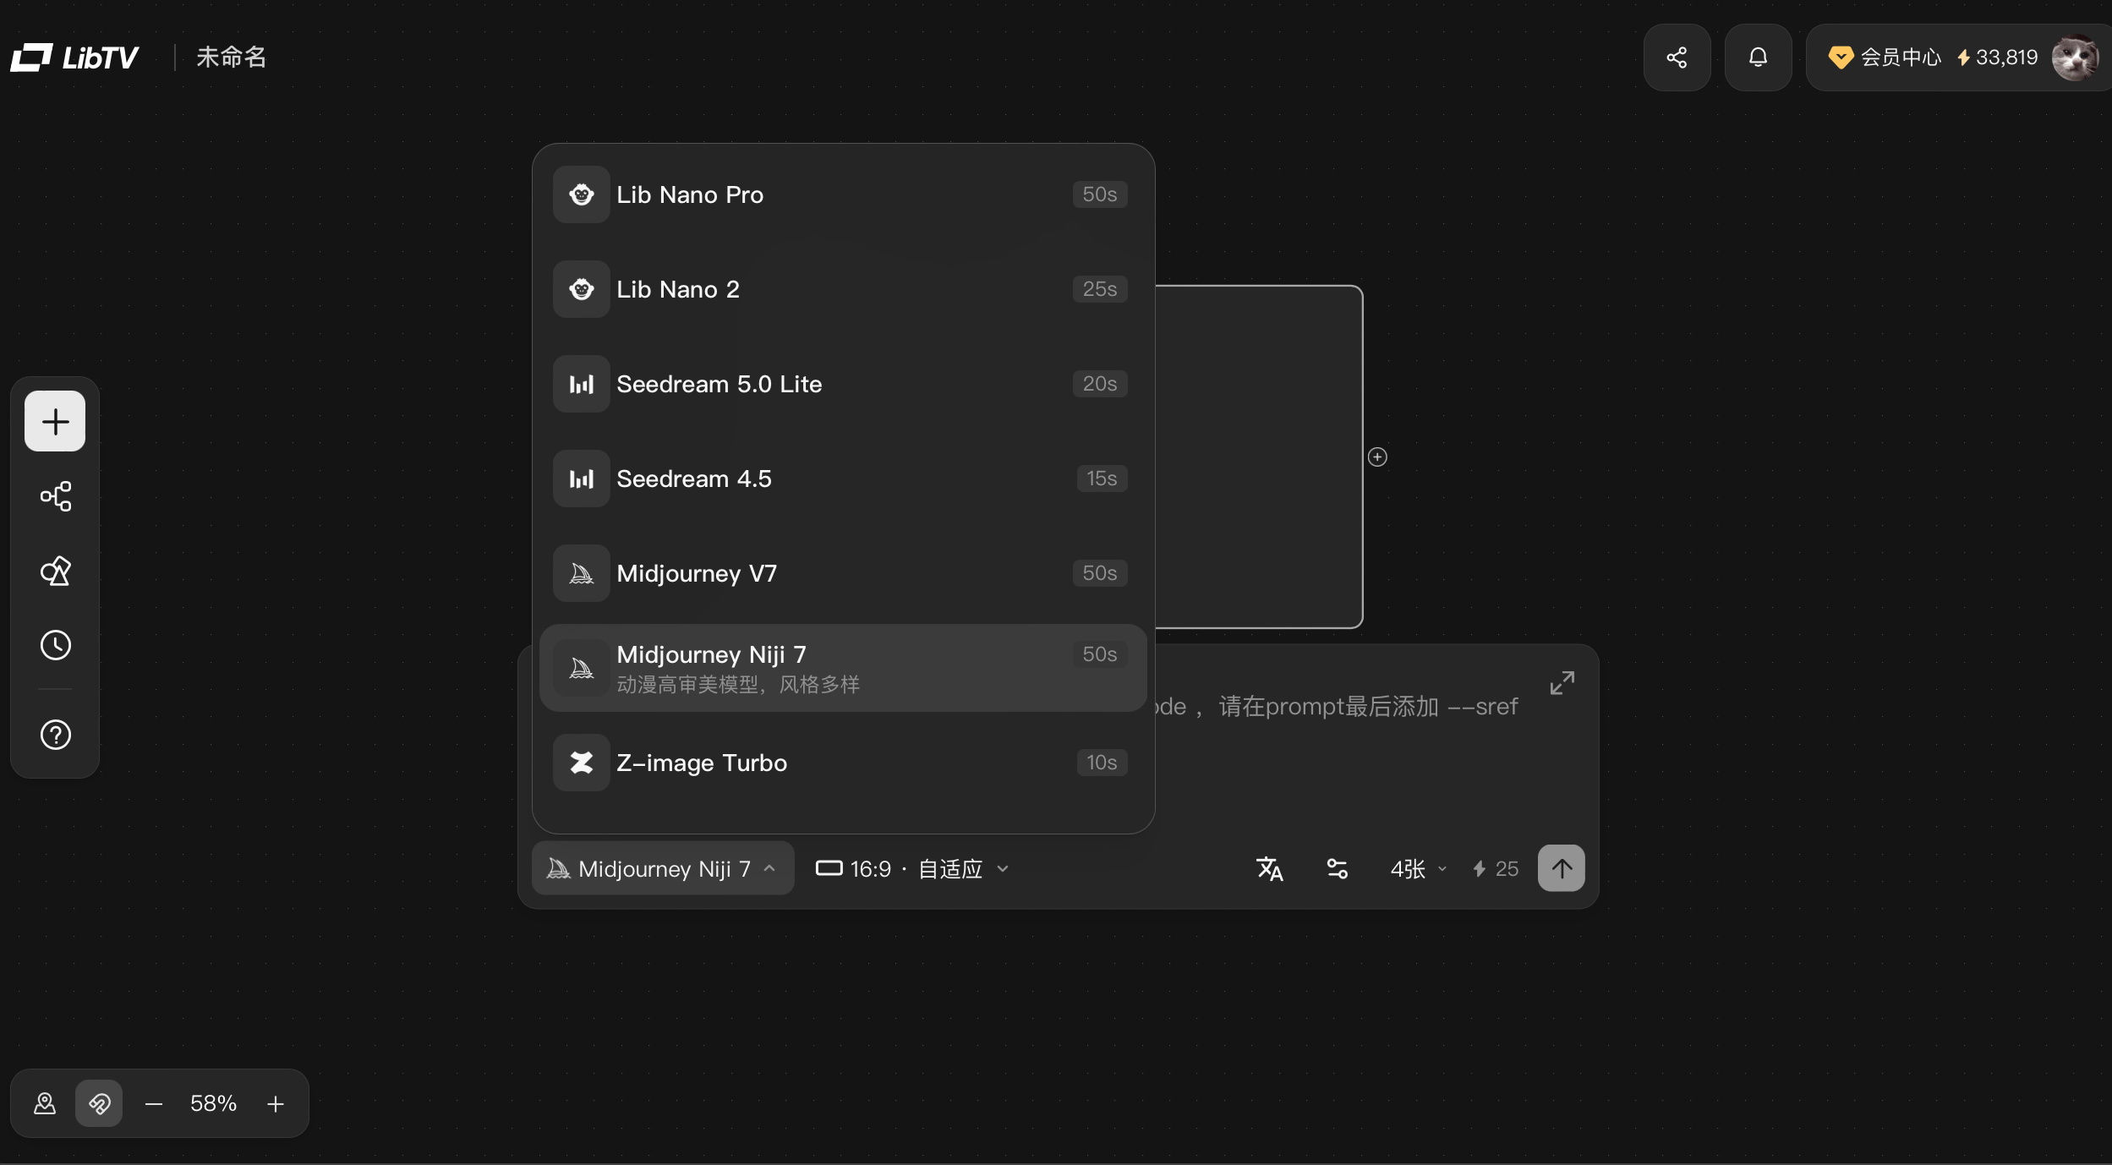Select Lib Nano 2 model
This screenshot has width=2112, height=1165.
pos(843,289)
